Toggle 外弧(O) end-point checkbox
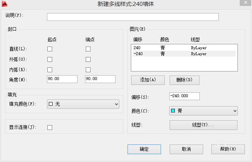 pos(88,59)
